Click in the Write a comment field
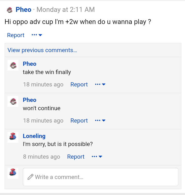 tap(103, 177)
